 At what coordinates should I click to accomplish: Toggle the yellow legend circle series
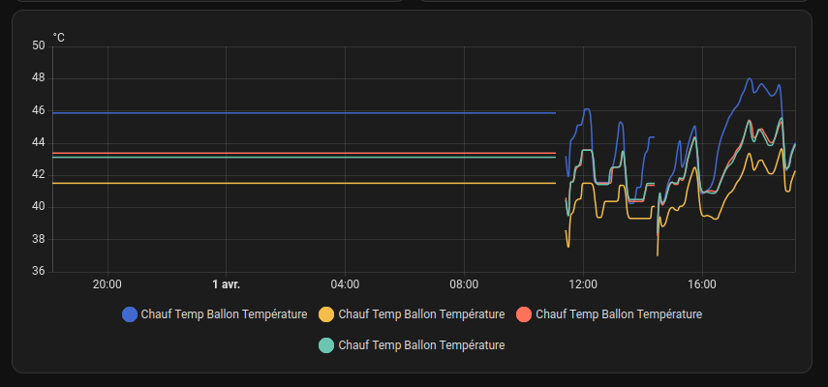click(327, 314)
